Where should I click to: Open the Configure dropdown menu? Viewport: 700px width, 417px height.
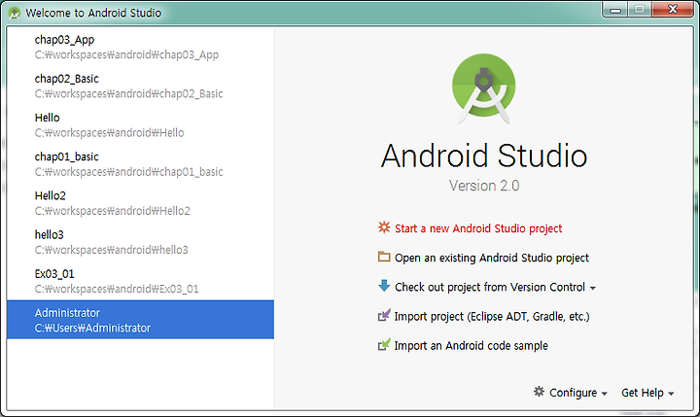(x=578, y=393)
